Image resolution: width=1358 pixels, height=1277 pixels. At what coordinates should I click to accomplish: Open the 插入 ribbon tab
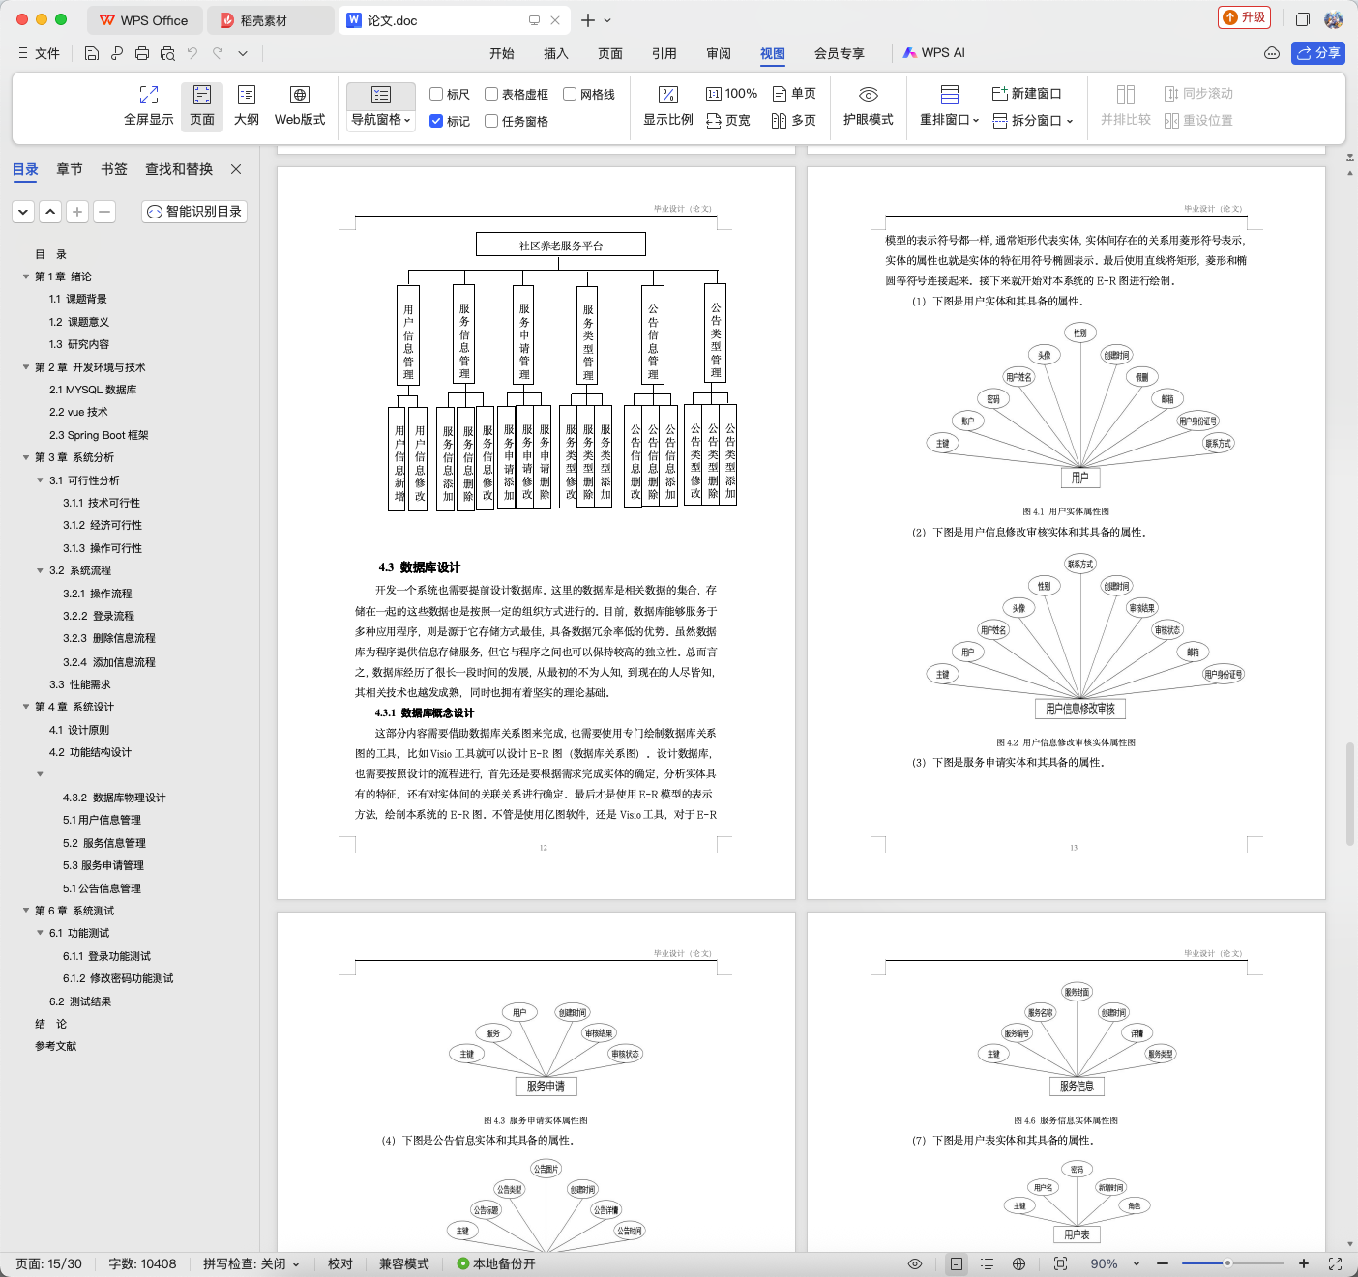(x=556, y=53)
